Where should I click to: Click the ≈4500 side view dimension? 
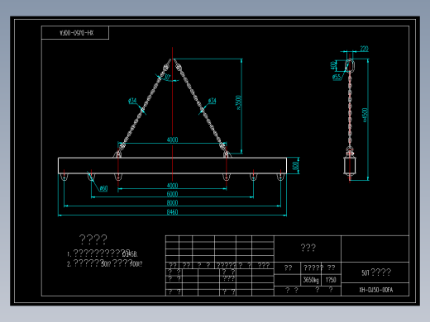(365, 115)
